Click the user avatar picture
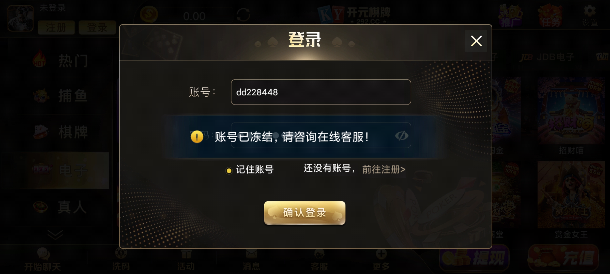610x274 pixels. [x=21, y=18]
